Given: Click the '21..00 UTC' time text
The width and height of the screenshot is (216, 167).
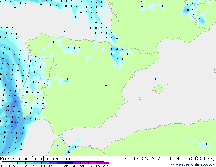Looking at the screenshot, I should click(179, 159).
